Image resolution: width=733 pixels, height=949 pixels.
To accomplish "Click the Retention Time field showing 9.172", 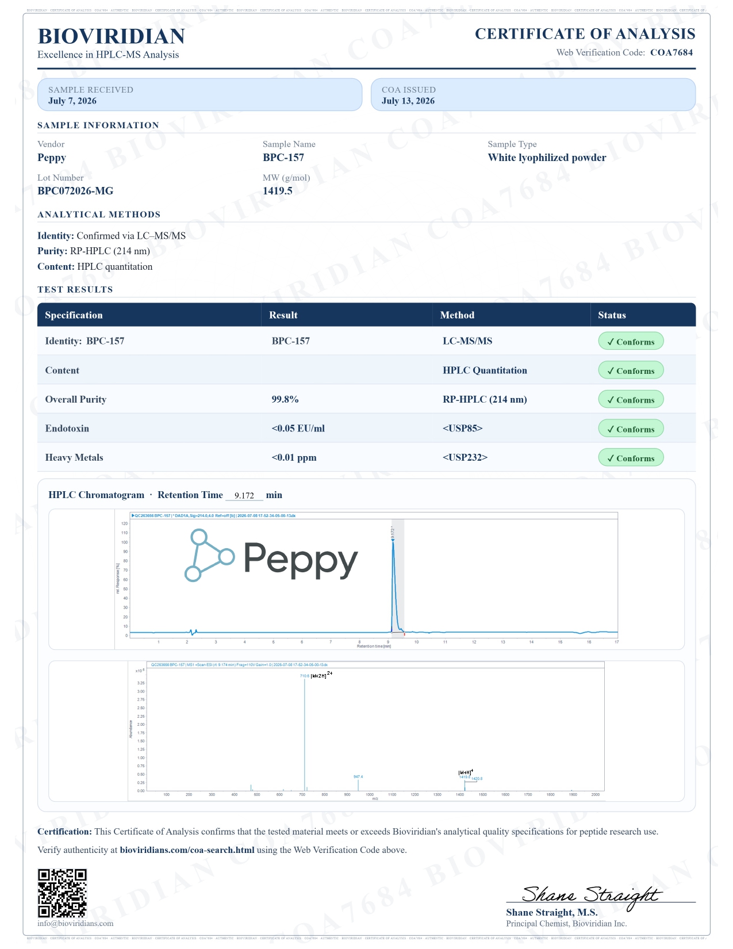I will tap(244, 495).
